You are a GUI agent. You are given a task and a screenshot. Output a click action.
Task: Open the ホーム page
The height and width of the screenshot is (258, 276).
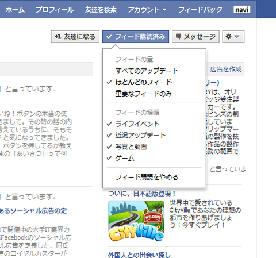tap(15, 10)
